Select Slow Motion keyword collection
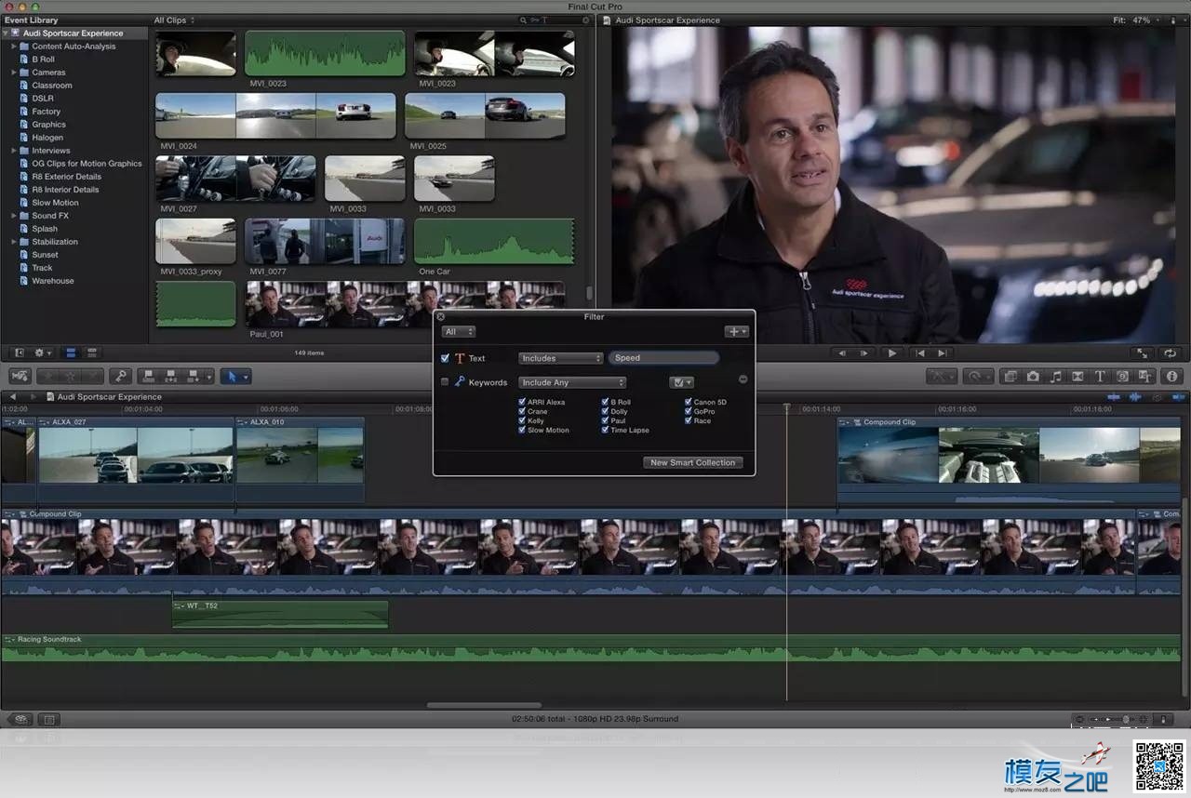The width and height of the screenshot is (1191, 798). (x=55, y=202)
